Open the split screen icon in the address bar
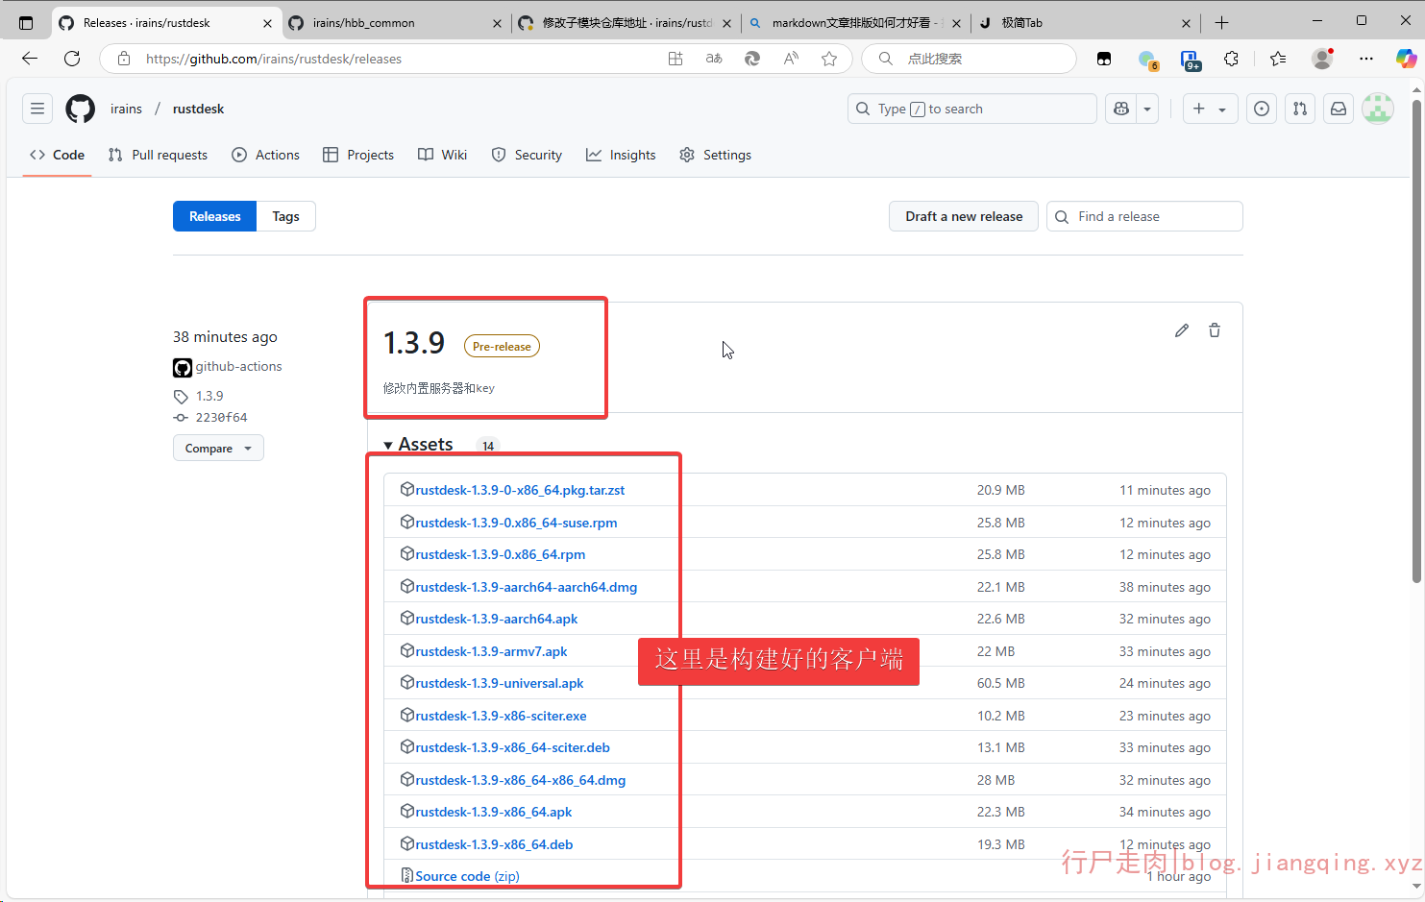Viewport: 1425px width, 902px height. point(676,59)
